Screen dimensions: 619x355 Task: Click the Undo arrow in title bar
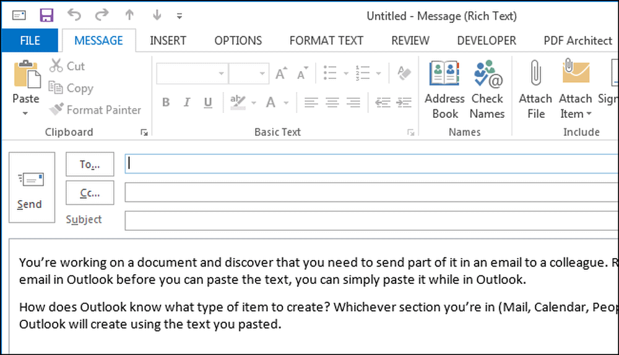[74, 15]
